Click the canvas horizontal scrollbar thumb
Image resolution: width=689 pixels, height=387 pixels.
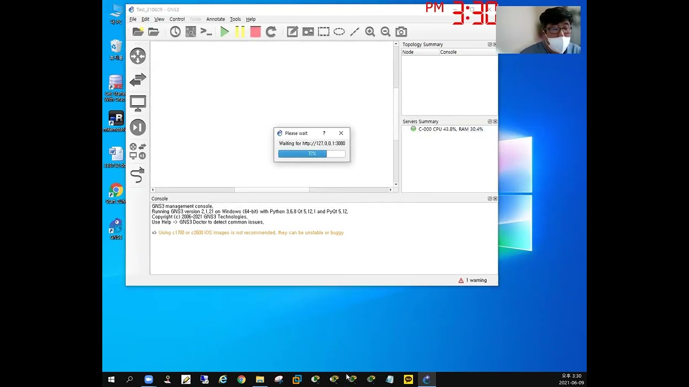point(272,190)
